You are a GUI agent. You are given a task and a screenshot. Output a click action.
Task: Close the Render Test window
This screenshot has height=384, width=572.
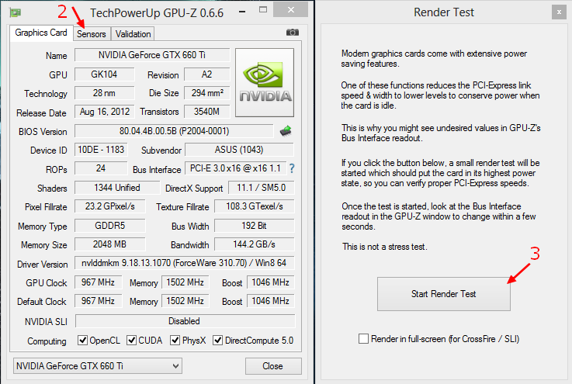[559, 12]
